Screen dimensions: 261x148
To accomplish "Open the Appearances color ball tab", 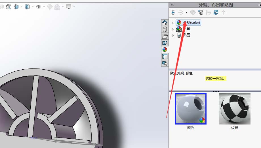I will pos(165,50).
